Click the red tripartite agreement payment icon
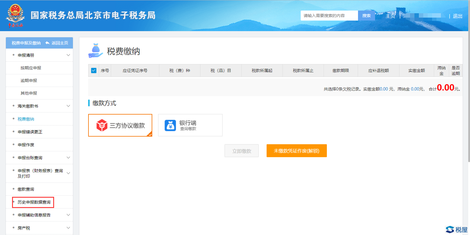The height and width of the screenshot is (235, 470). point(102,125)
